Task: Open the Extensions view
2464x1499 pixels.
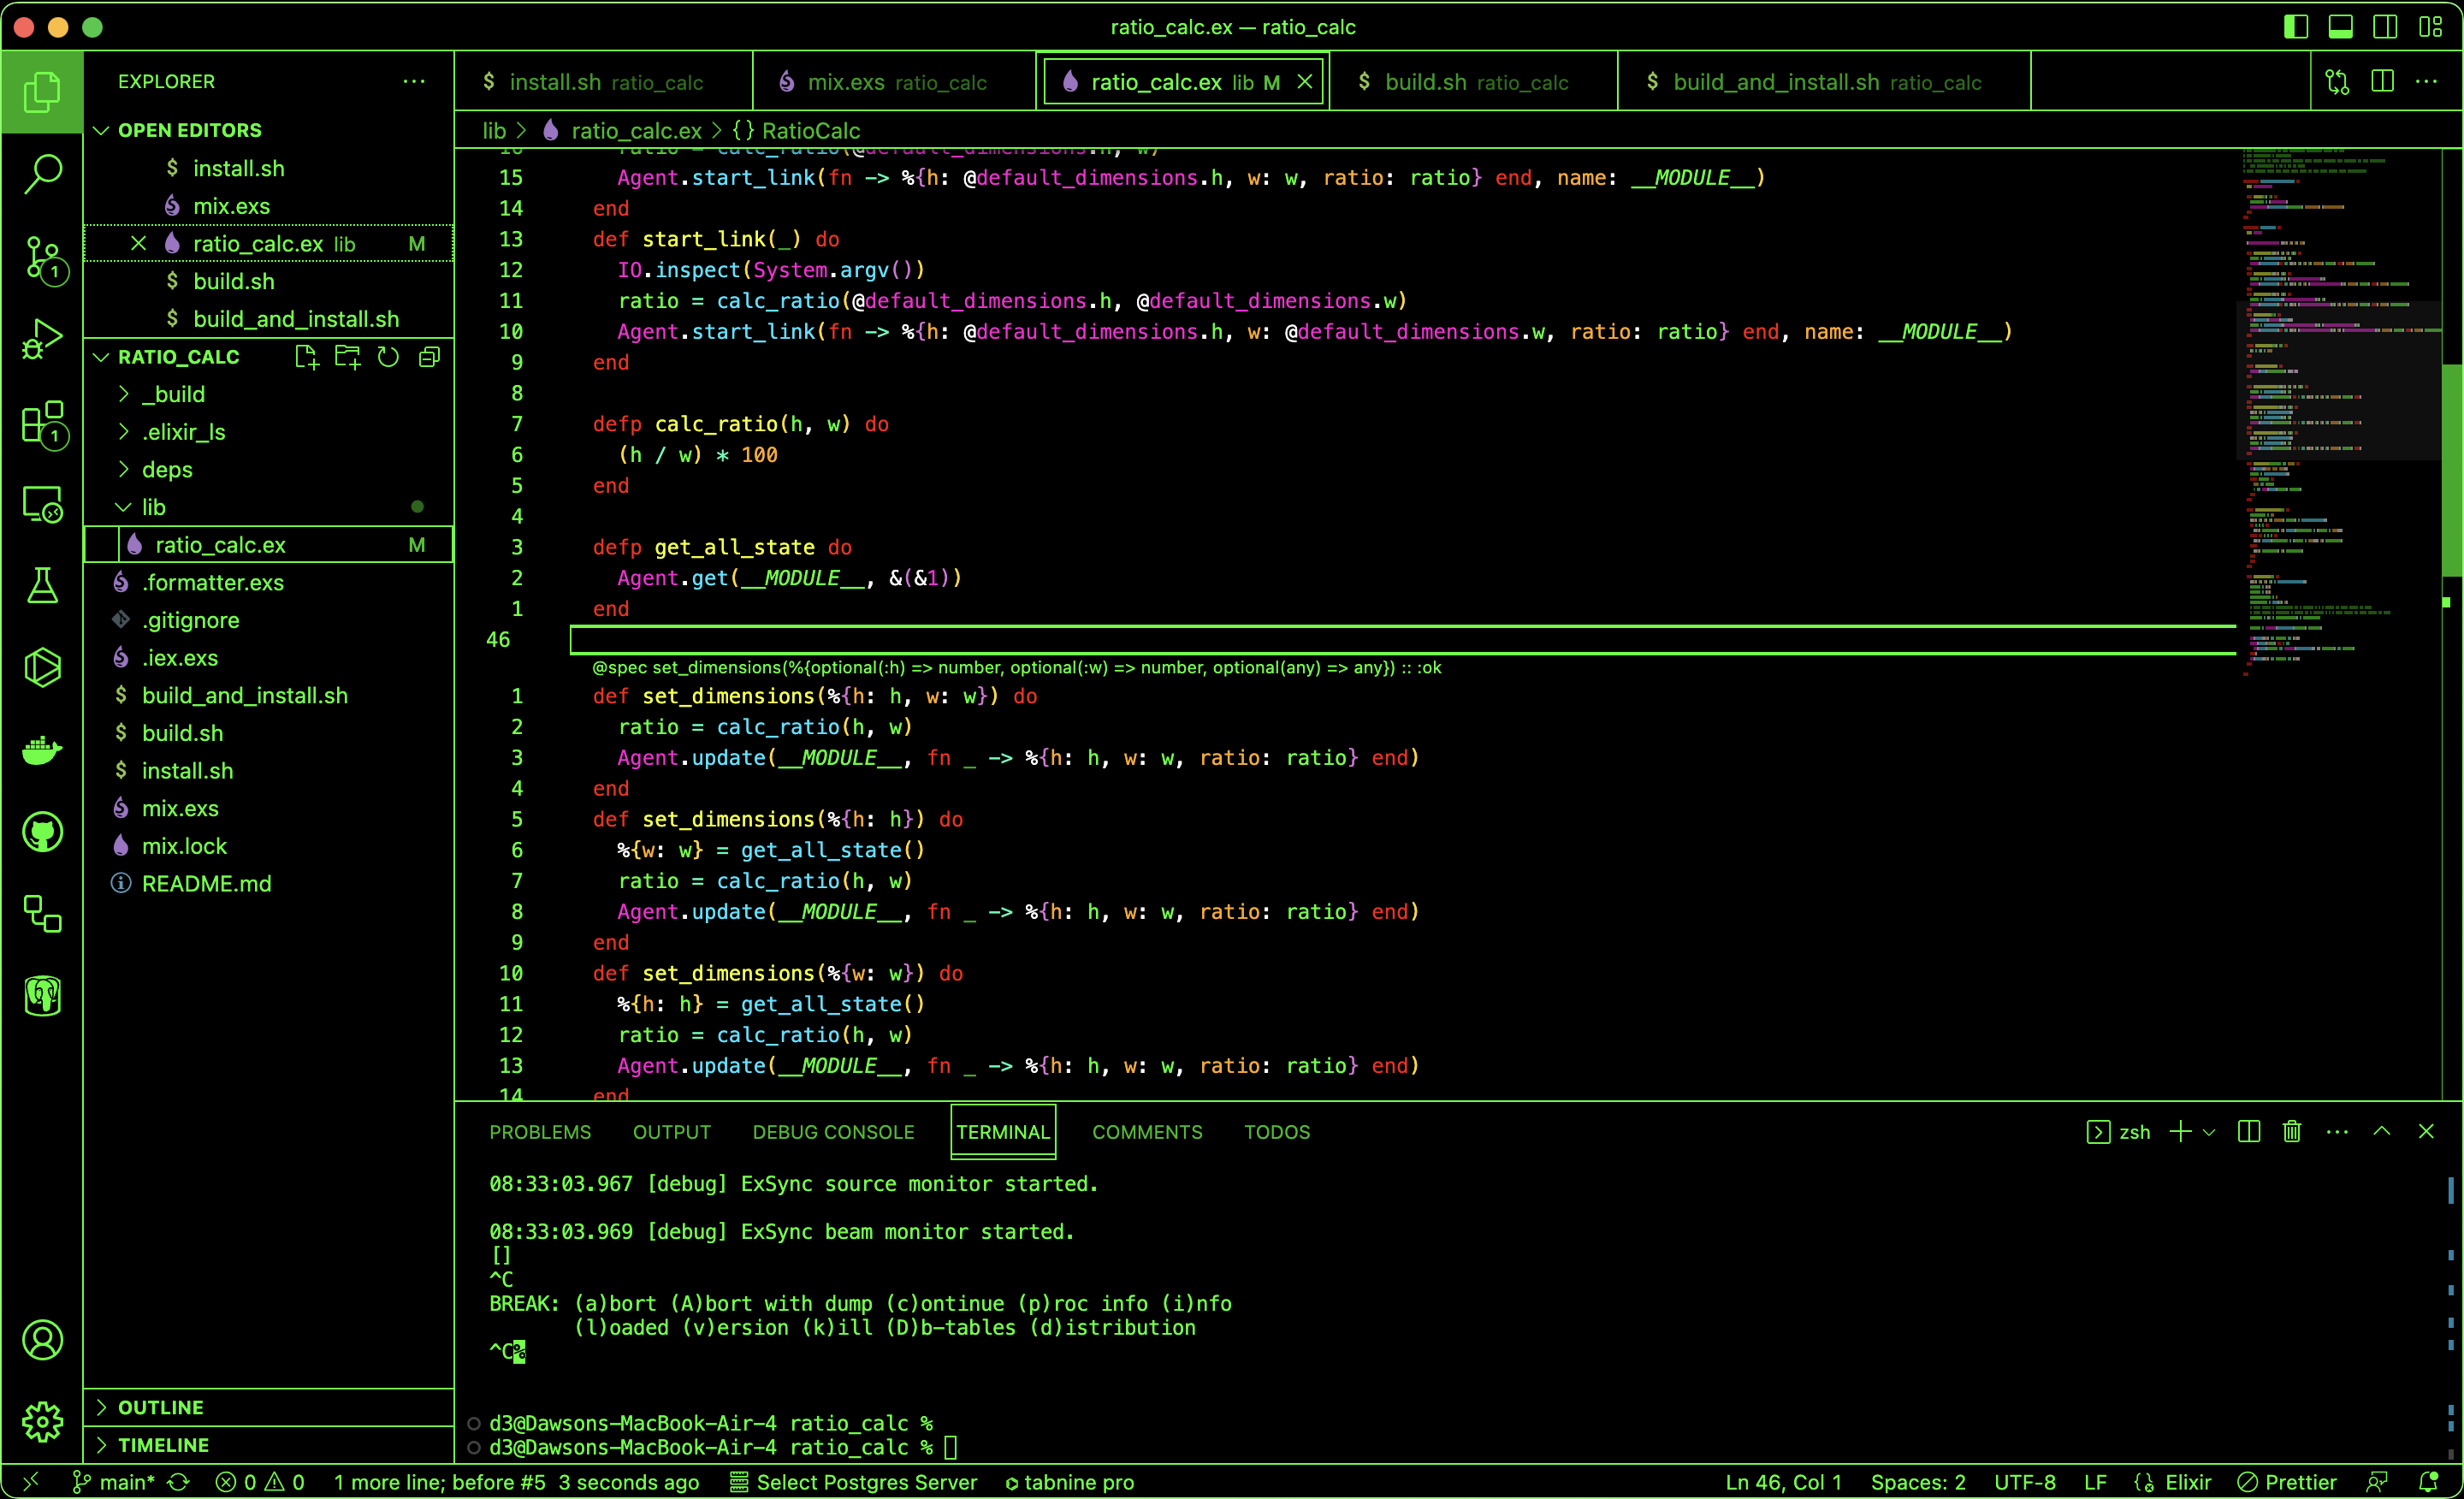Action: click(43, 422)
